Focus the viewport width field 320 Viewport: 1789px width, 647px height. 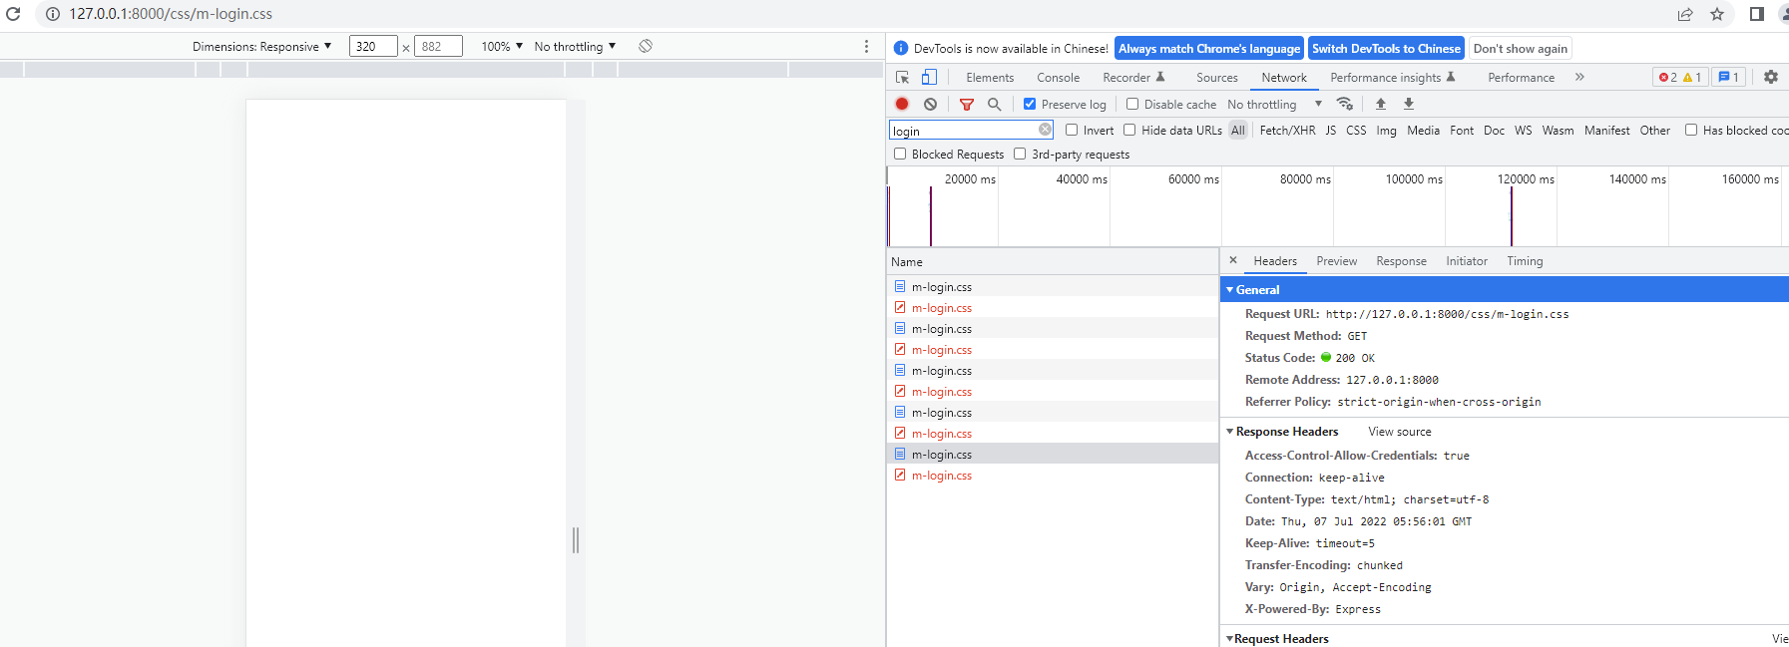coord(373,46)
